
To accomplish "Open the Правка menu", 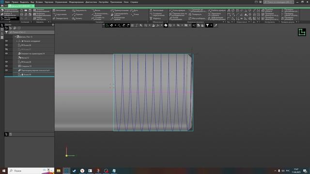I will 15,2.
